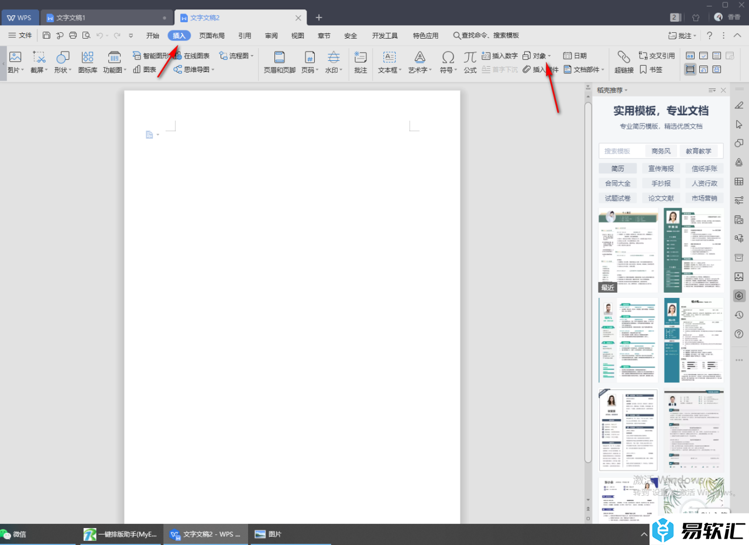This screenshot has width=749, height=545.
Task: Select the 宣传海报 poster category
Action: [661, 168]
